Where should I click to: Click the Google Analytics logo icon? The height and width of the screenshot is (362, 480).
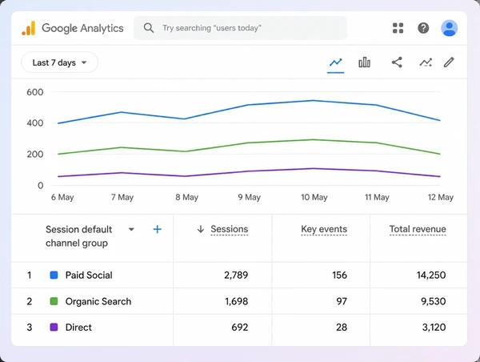[29, 28]
